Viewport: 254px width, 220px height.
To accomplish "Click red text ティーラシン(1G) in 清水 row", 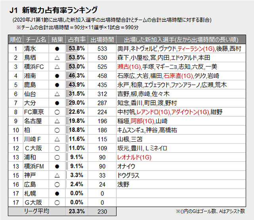I will pyautogui.click(x=196, y=49).
